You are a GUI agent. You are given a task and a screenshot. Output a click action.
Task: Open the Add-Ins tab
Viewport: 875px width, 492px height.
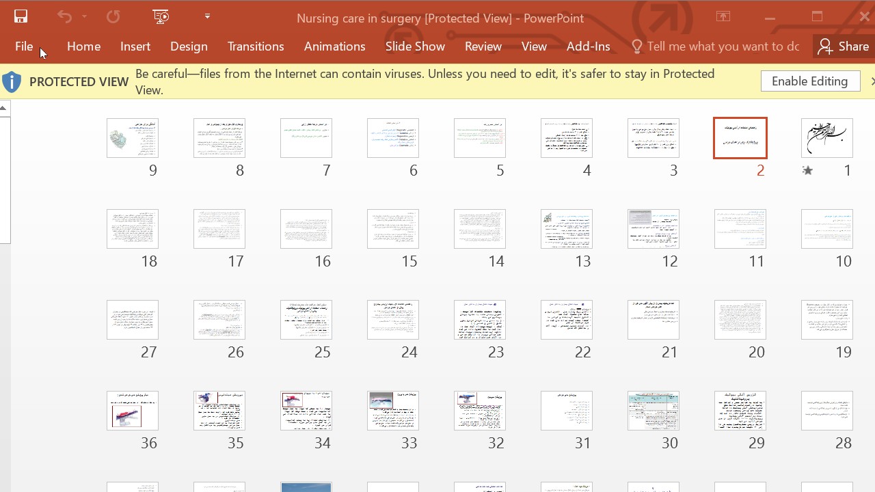589,46
